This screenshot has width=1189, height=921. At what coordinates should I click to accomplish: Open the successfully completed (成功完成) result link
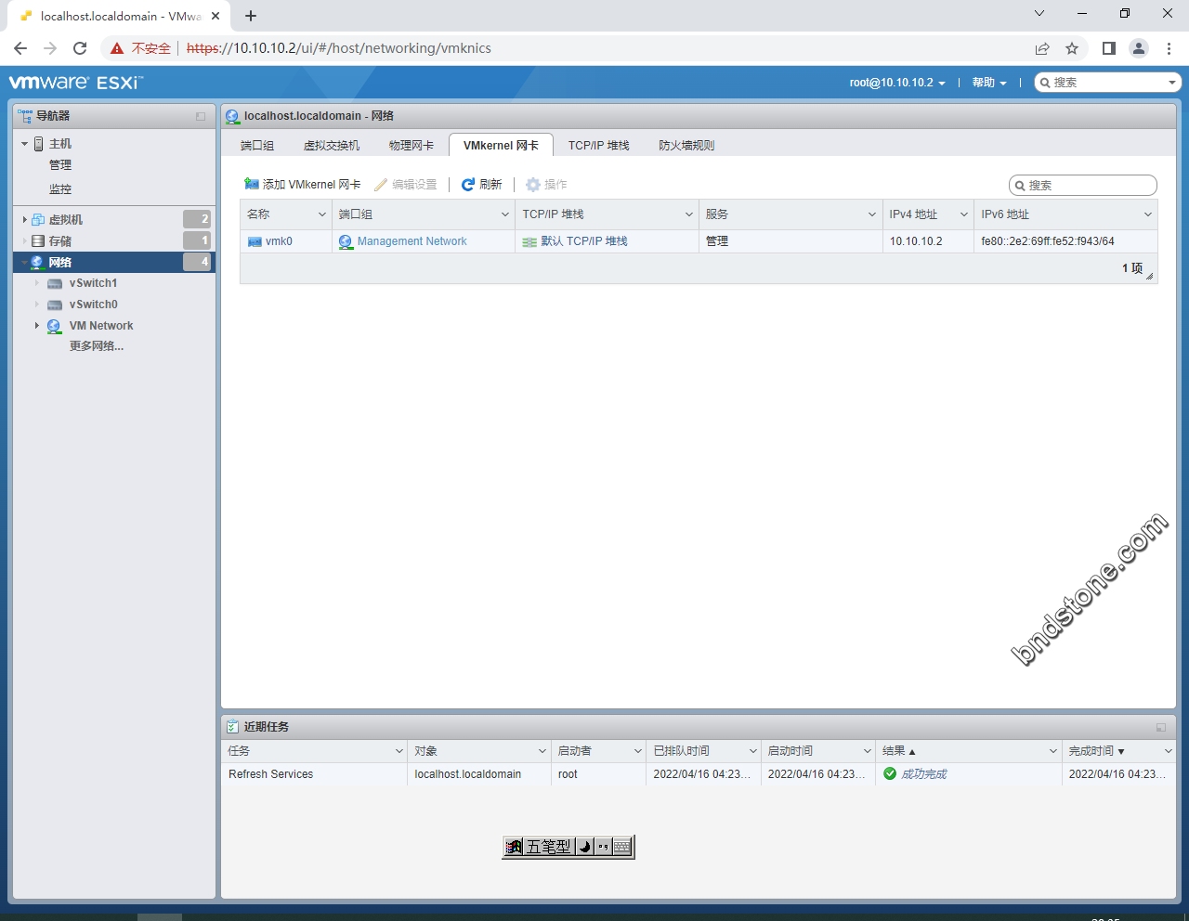tap(924, 774)
